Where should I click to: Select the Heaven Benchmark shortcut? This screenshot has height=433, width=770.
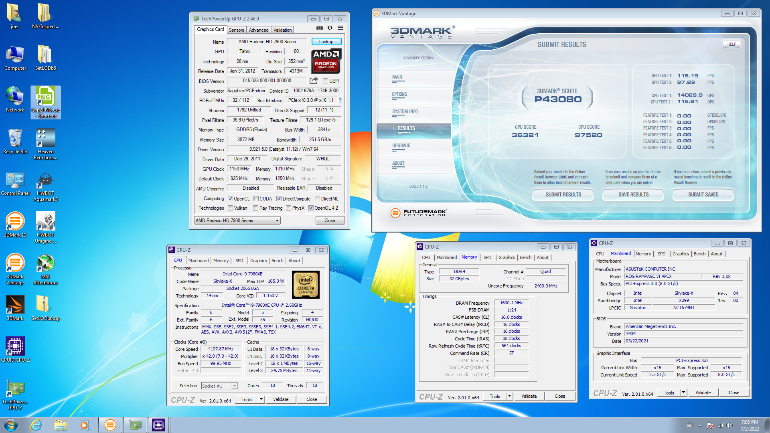pos(45,144)
